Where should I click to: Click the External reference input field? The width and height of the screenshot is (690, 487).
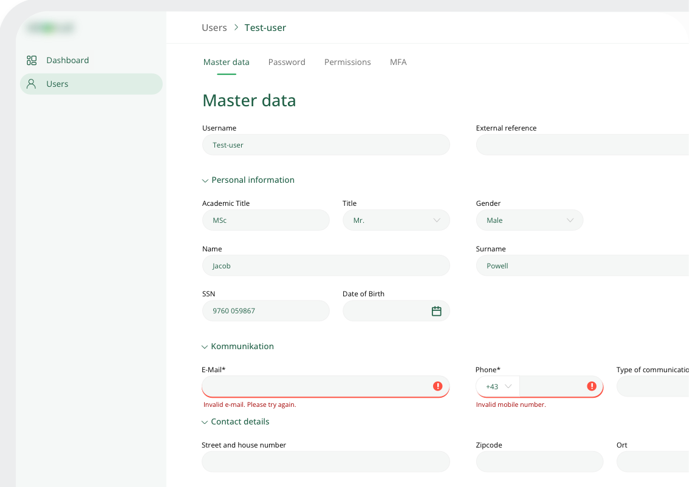click(582, 145)
